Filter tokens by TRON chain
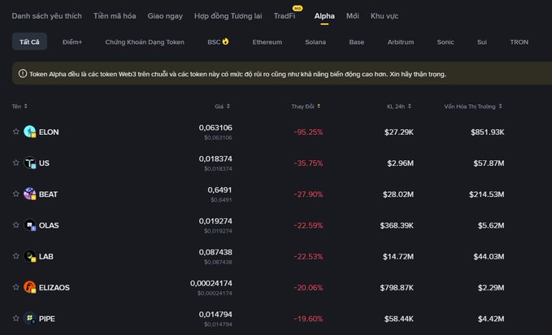The image size is (552, 335). pos(519,42)
